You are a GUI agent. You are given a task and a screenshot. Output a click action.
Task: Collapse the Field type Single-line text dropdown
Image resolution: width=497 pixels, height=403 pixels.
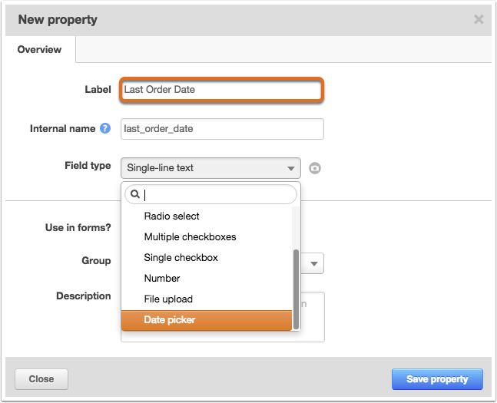point(210,167)
